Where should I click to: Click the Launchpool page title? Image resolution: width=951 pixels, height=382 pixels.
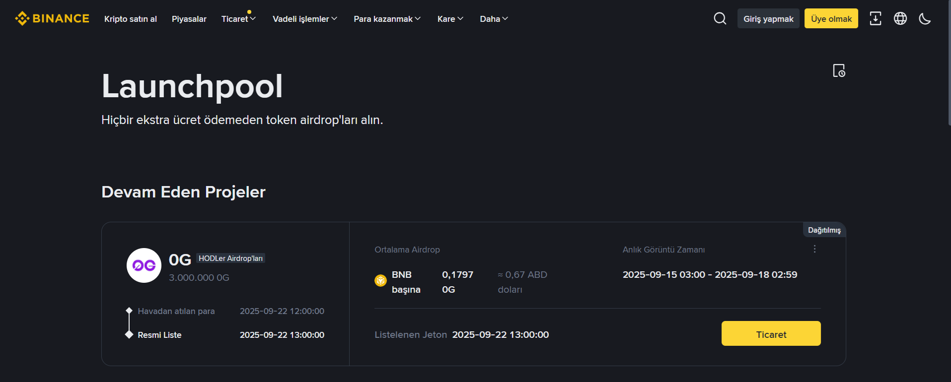(192, 86)
